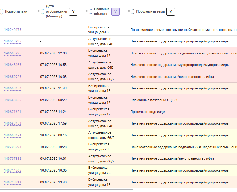
Task: Open request 140693158
Action: (13, 123)
